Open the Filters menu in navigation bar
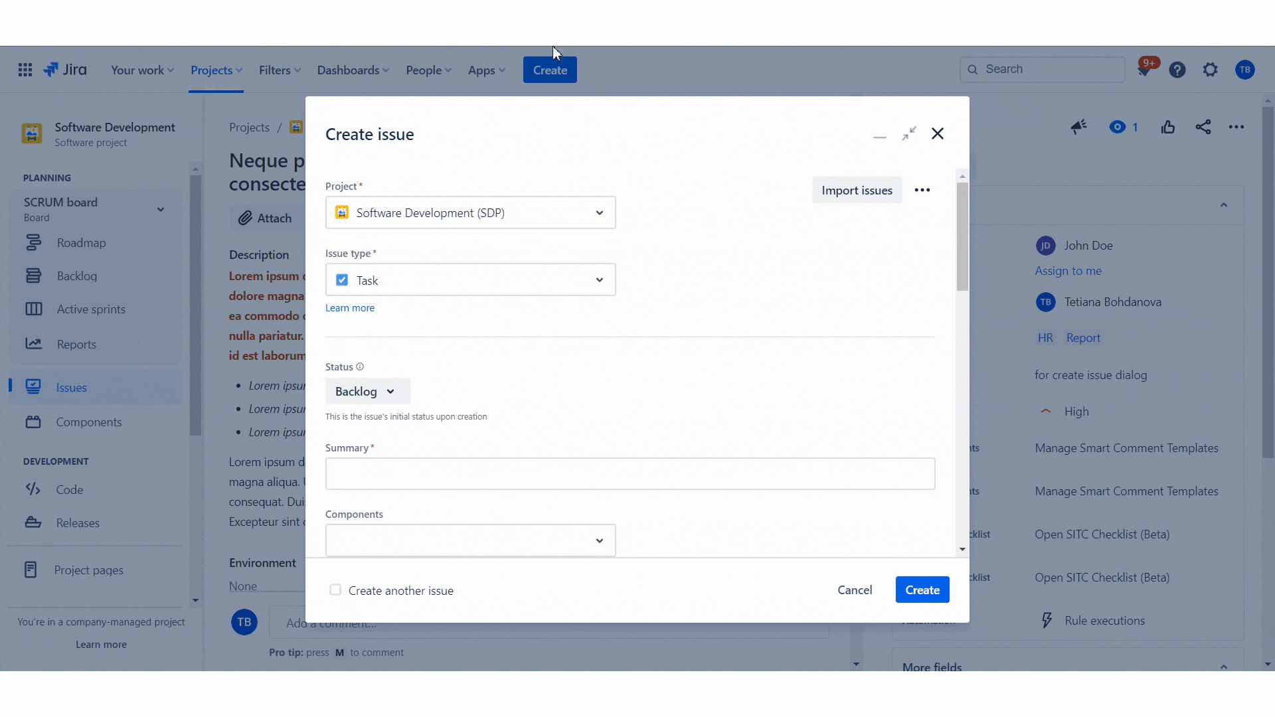The width and height of the screenshot is (1275, 717). click(x=280, y=70)
